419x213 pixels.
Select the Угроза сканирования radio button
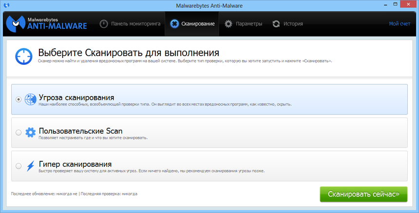19,99
